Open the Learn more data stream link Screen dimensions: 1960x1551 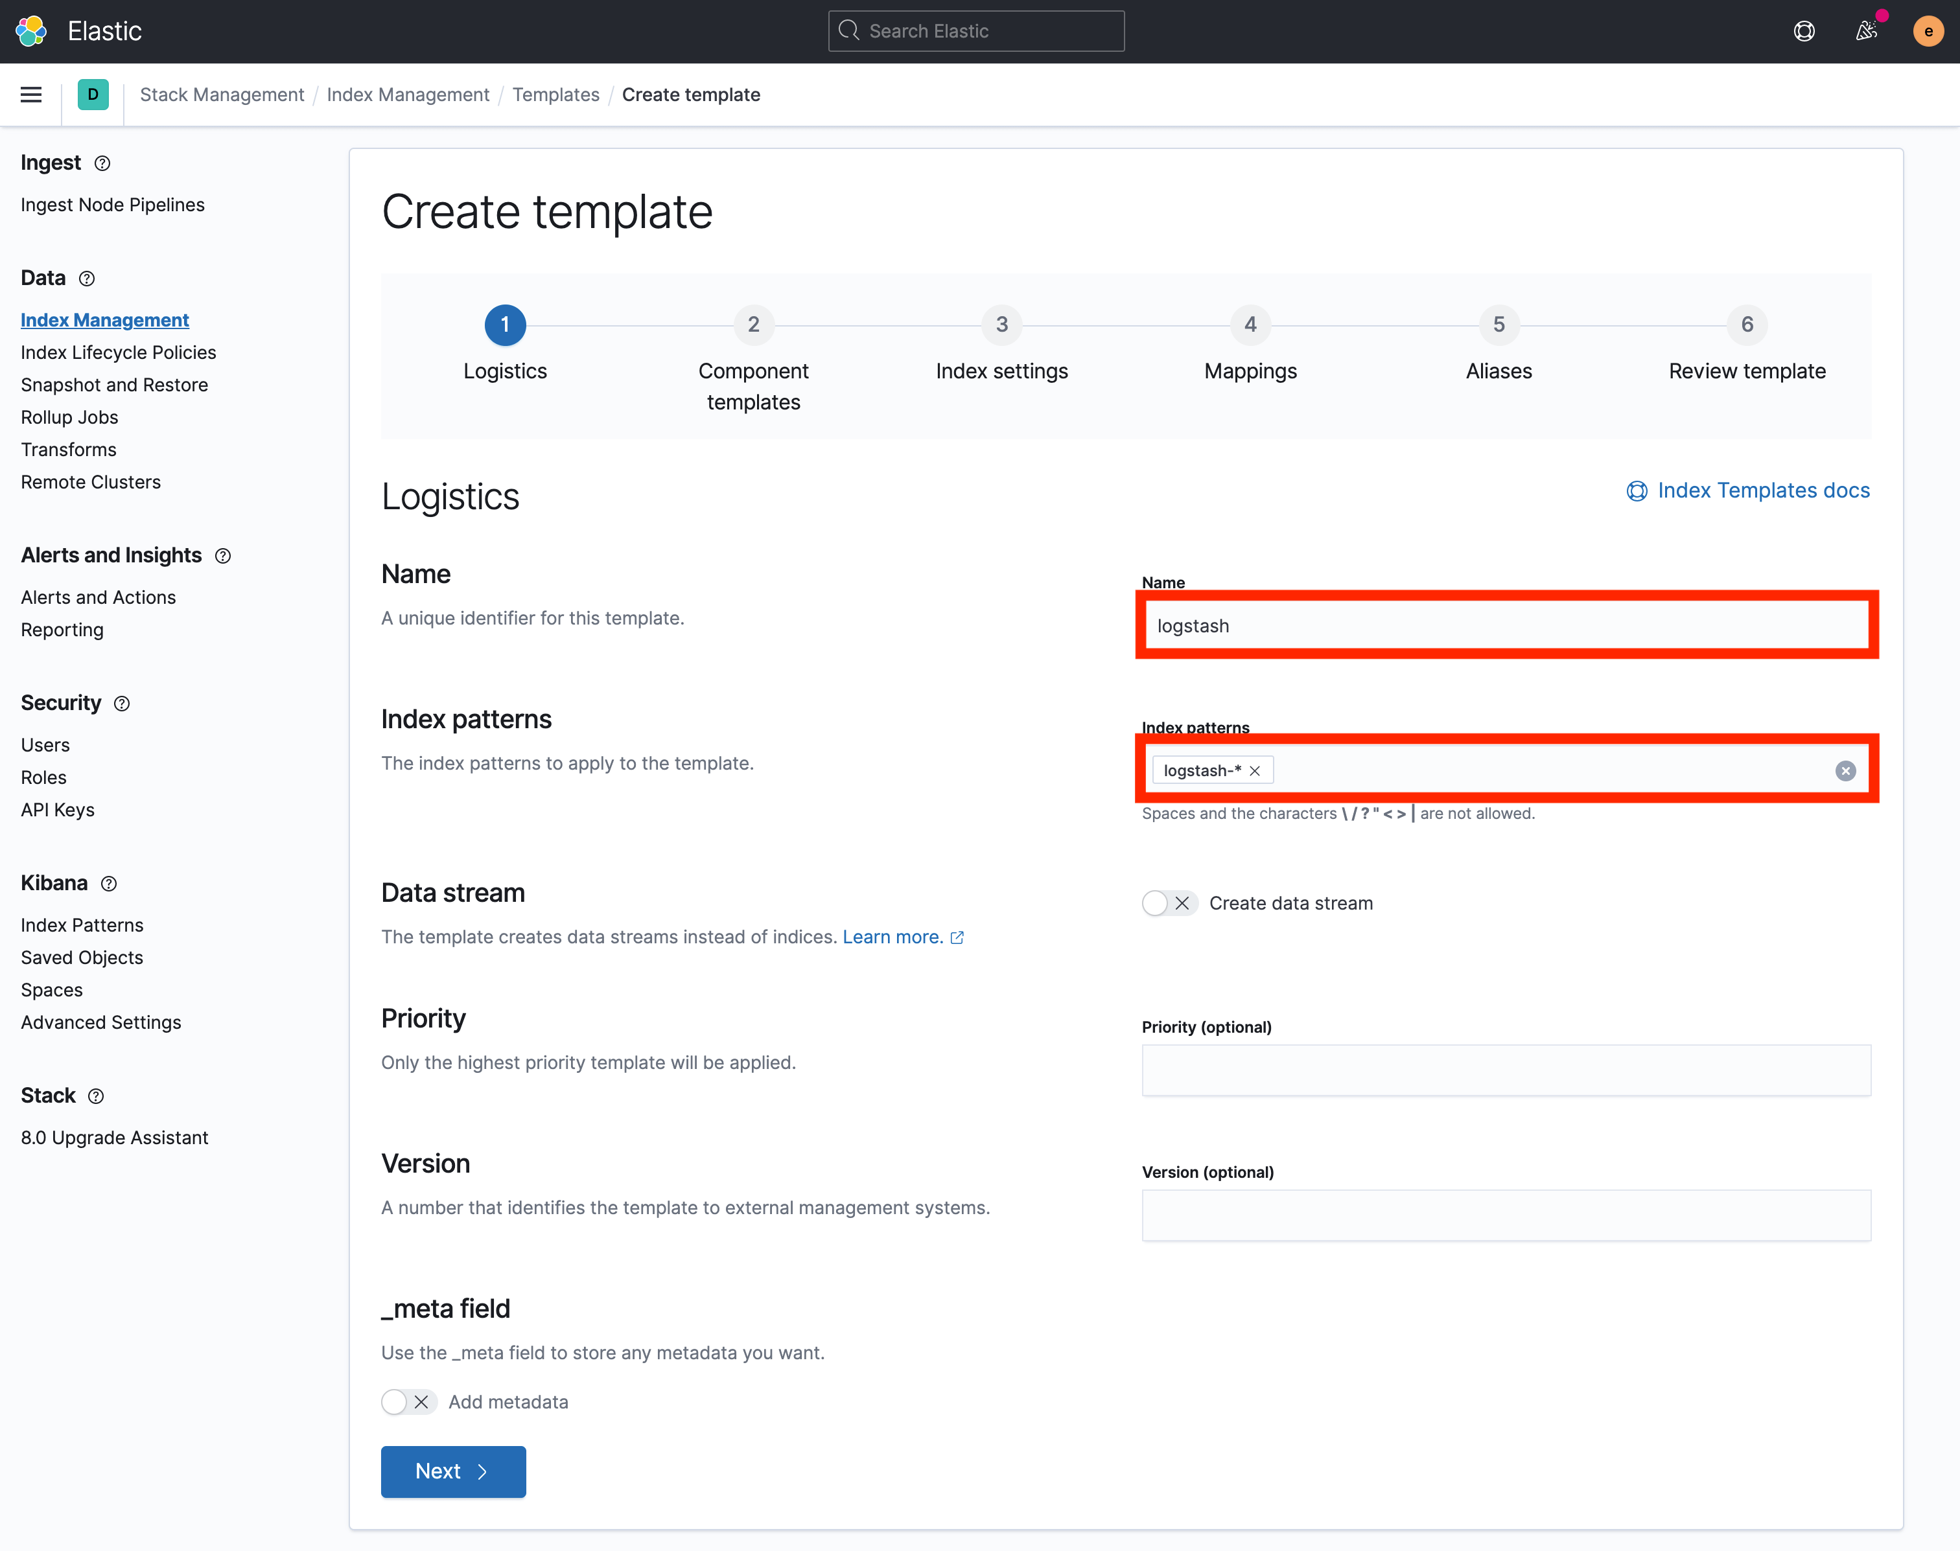pyautogui.click(x=892, y=936)
